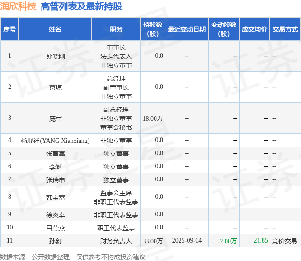Select the 成交均价 column header
The width and height of the screenshot is (301, 261).
(254, 29)
